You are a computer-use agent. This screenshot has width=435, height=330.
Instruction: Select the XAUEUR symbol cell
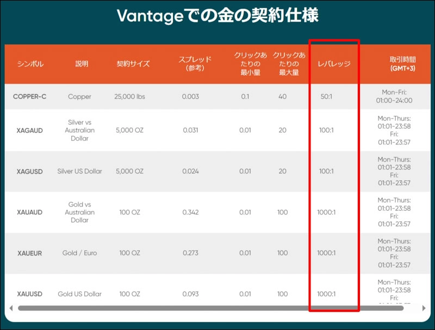point(29,253)
